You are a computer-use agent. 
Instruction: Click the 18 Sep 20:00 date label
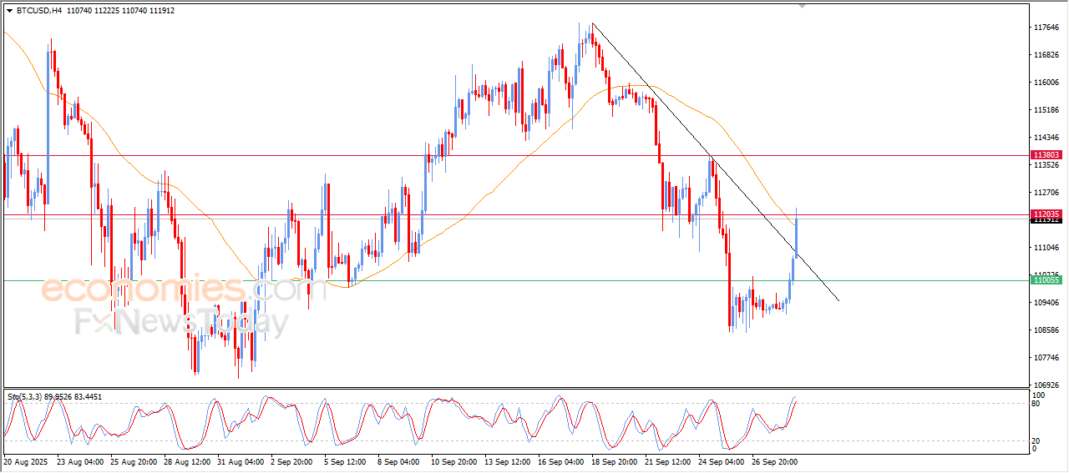click(x=615, y=461)
